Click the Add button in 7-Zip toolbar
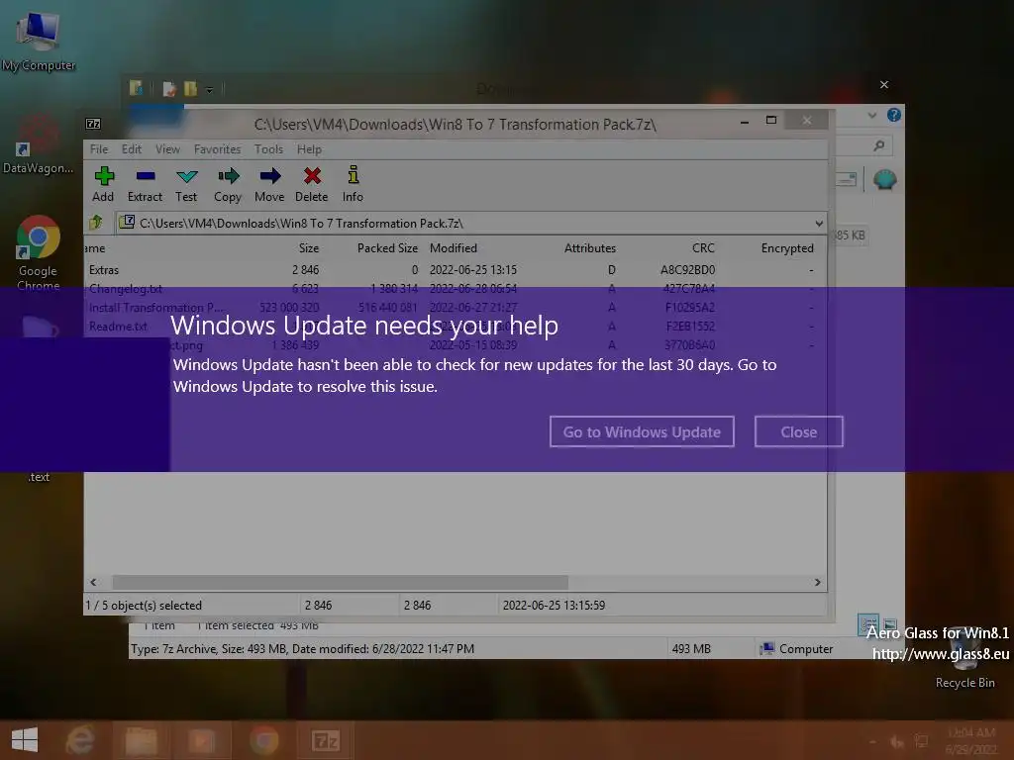This screenshot has height=760, width=1014. coord(103,184)
